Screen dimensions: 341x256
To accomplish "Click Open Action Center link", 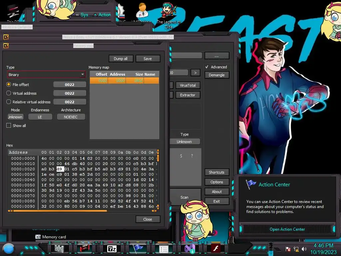I will [287, 229].
